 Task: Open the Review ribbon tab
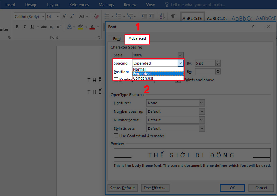130,4
